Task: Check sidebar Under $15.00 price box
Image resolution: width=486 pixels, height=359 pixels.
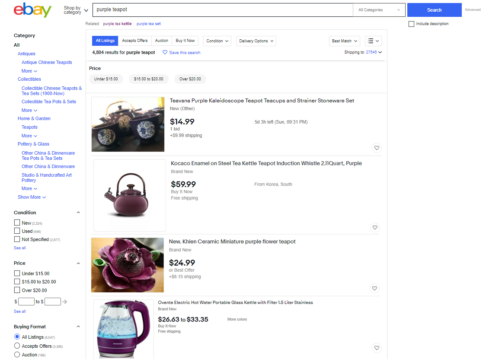Action: [x=17, y=273]
